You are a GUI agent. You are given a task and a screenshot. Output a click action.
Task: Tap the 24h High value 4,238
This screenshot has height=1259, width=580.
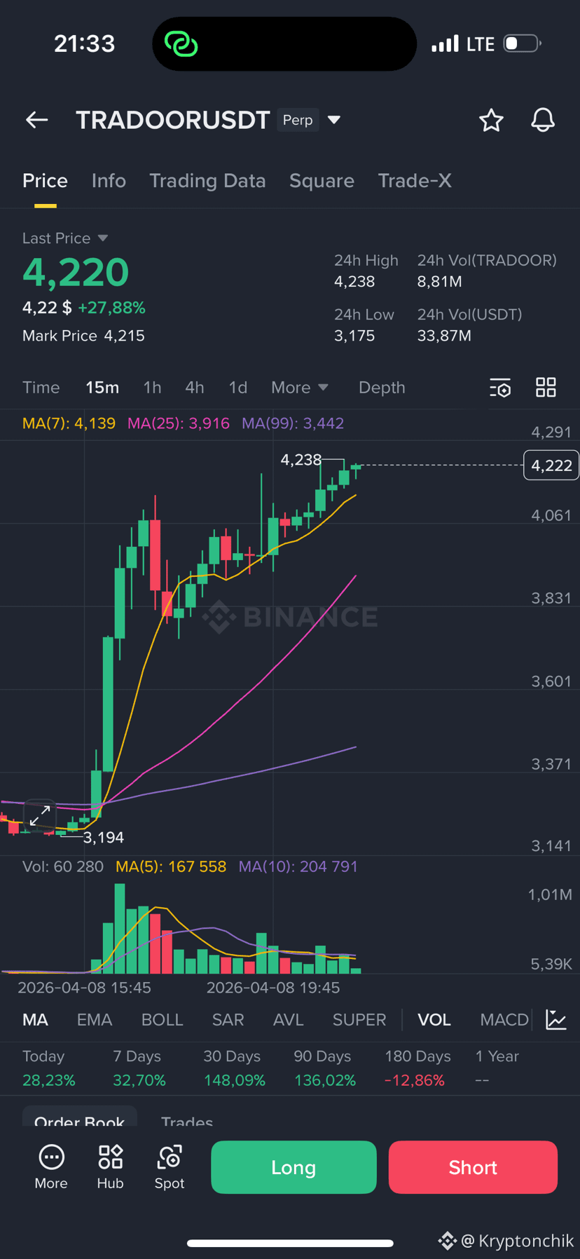pyautogui.click(x=354, y=282)
